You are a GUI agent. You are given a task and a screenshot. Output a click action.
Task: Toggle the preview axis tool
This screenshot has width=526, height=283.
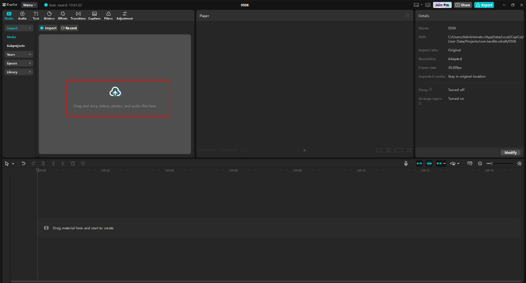point(453,163)
